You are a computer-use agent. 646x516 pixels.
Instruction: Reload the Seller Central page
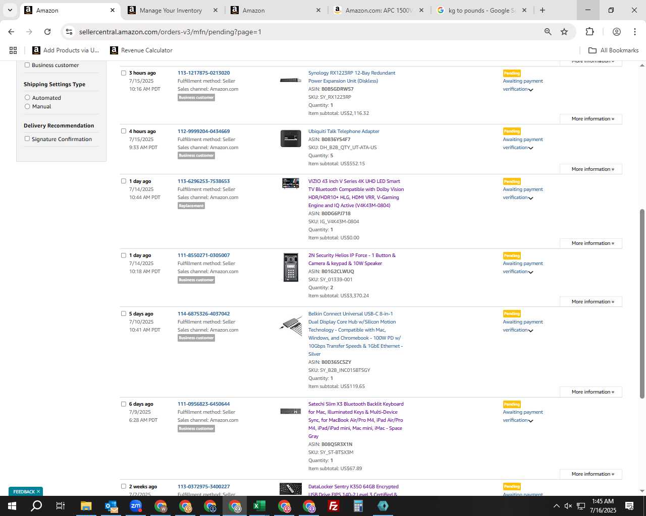pos(47,32)
